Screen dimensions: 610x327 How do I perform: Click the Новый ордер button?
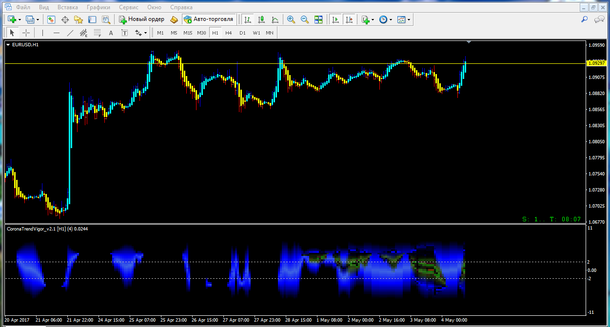point(141,19)
